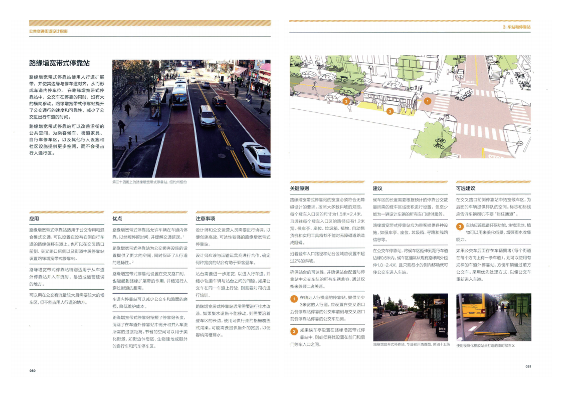The width and height of the screenshot is (563, 398).
Task: Click the chapter header 3 车站和停靠站
Action: coord(516,27)
